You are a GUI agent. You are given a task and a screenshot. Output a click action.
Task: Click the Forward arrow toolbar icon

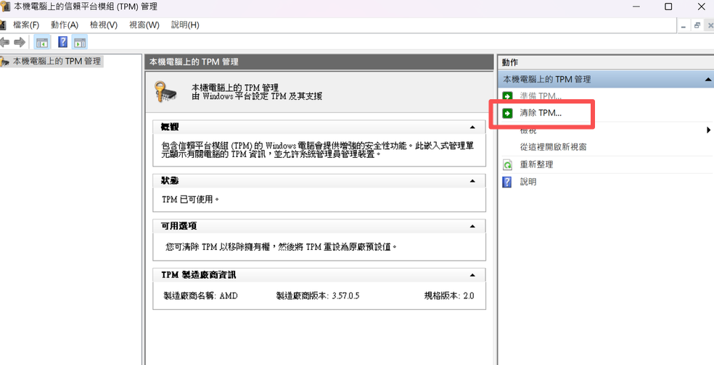click(x=20, y=43)
